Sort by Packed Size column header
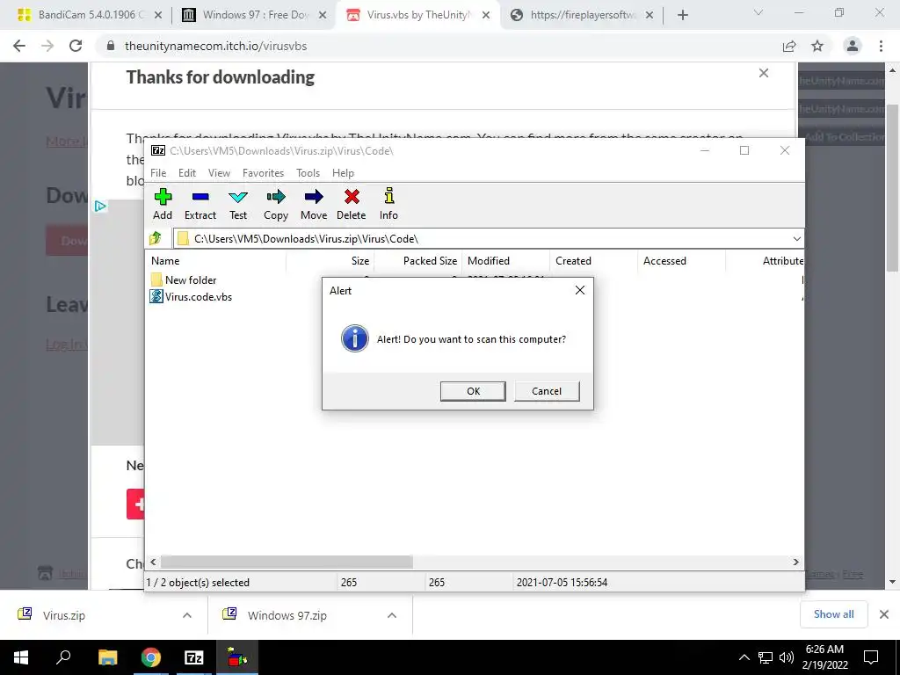900x675 pixels. 417,260
